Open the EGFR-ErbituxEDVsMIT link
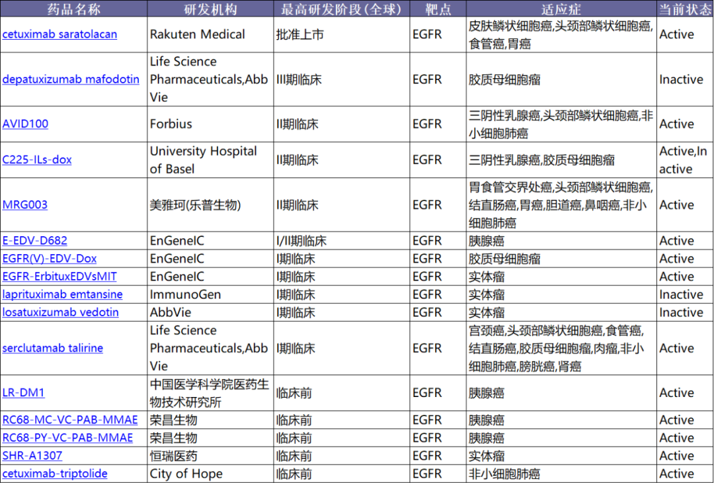 pos(59,277)
